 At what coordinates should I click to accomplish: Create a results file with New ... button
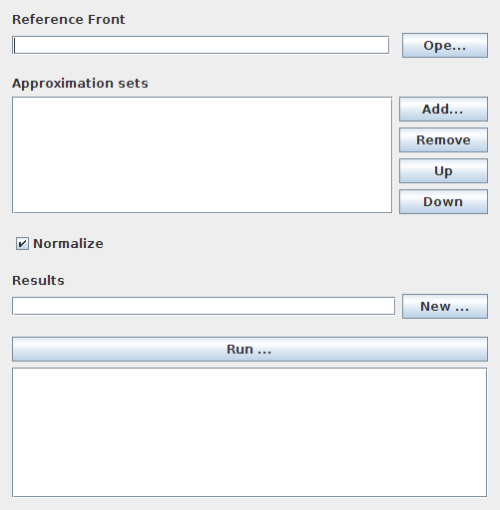point(445,306)
